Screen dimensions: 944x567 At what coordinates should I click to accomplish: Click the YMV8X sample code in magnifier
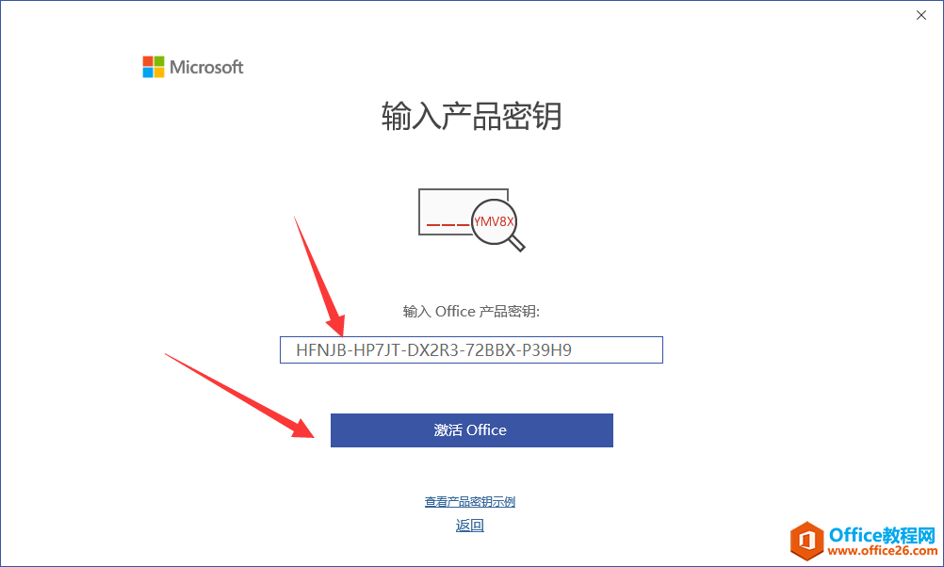coord(494,221)
